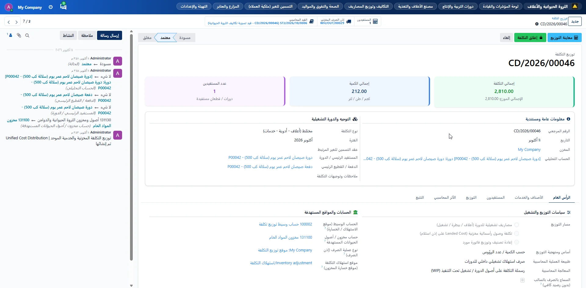Switch to the Items and Services tab
This screenshot has width=586, height=288.
529,197
